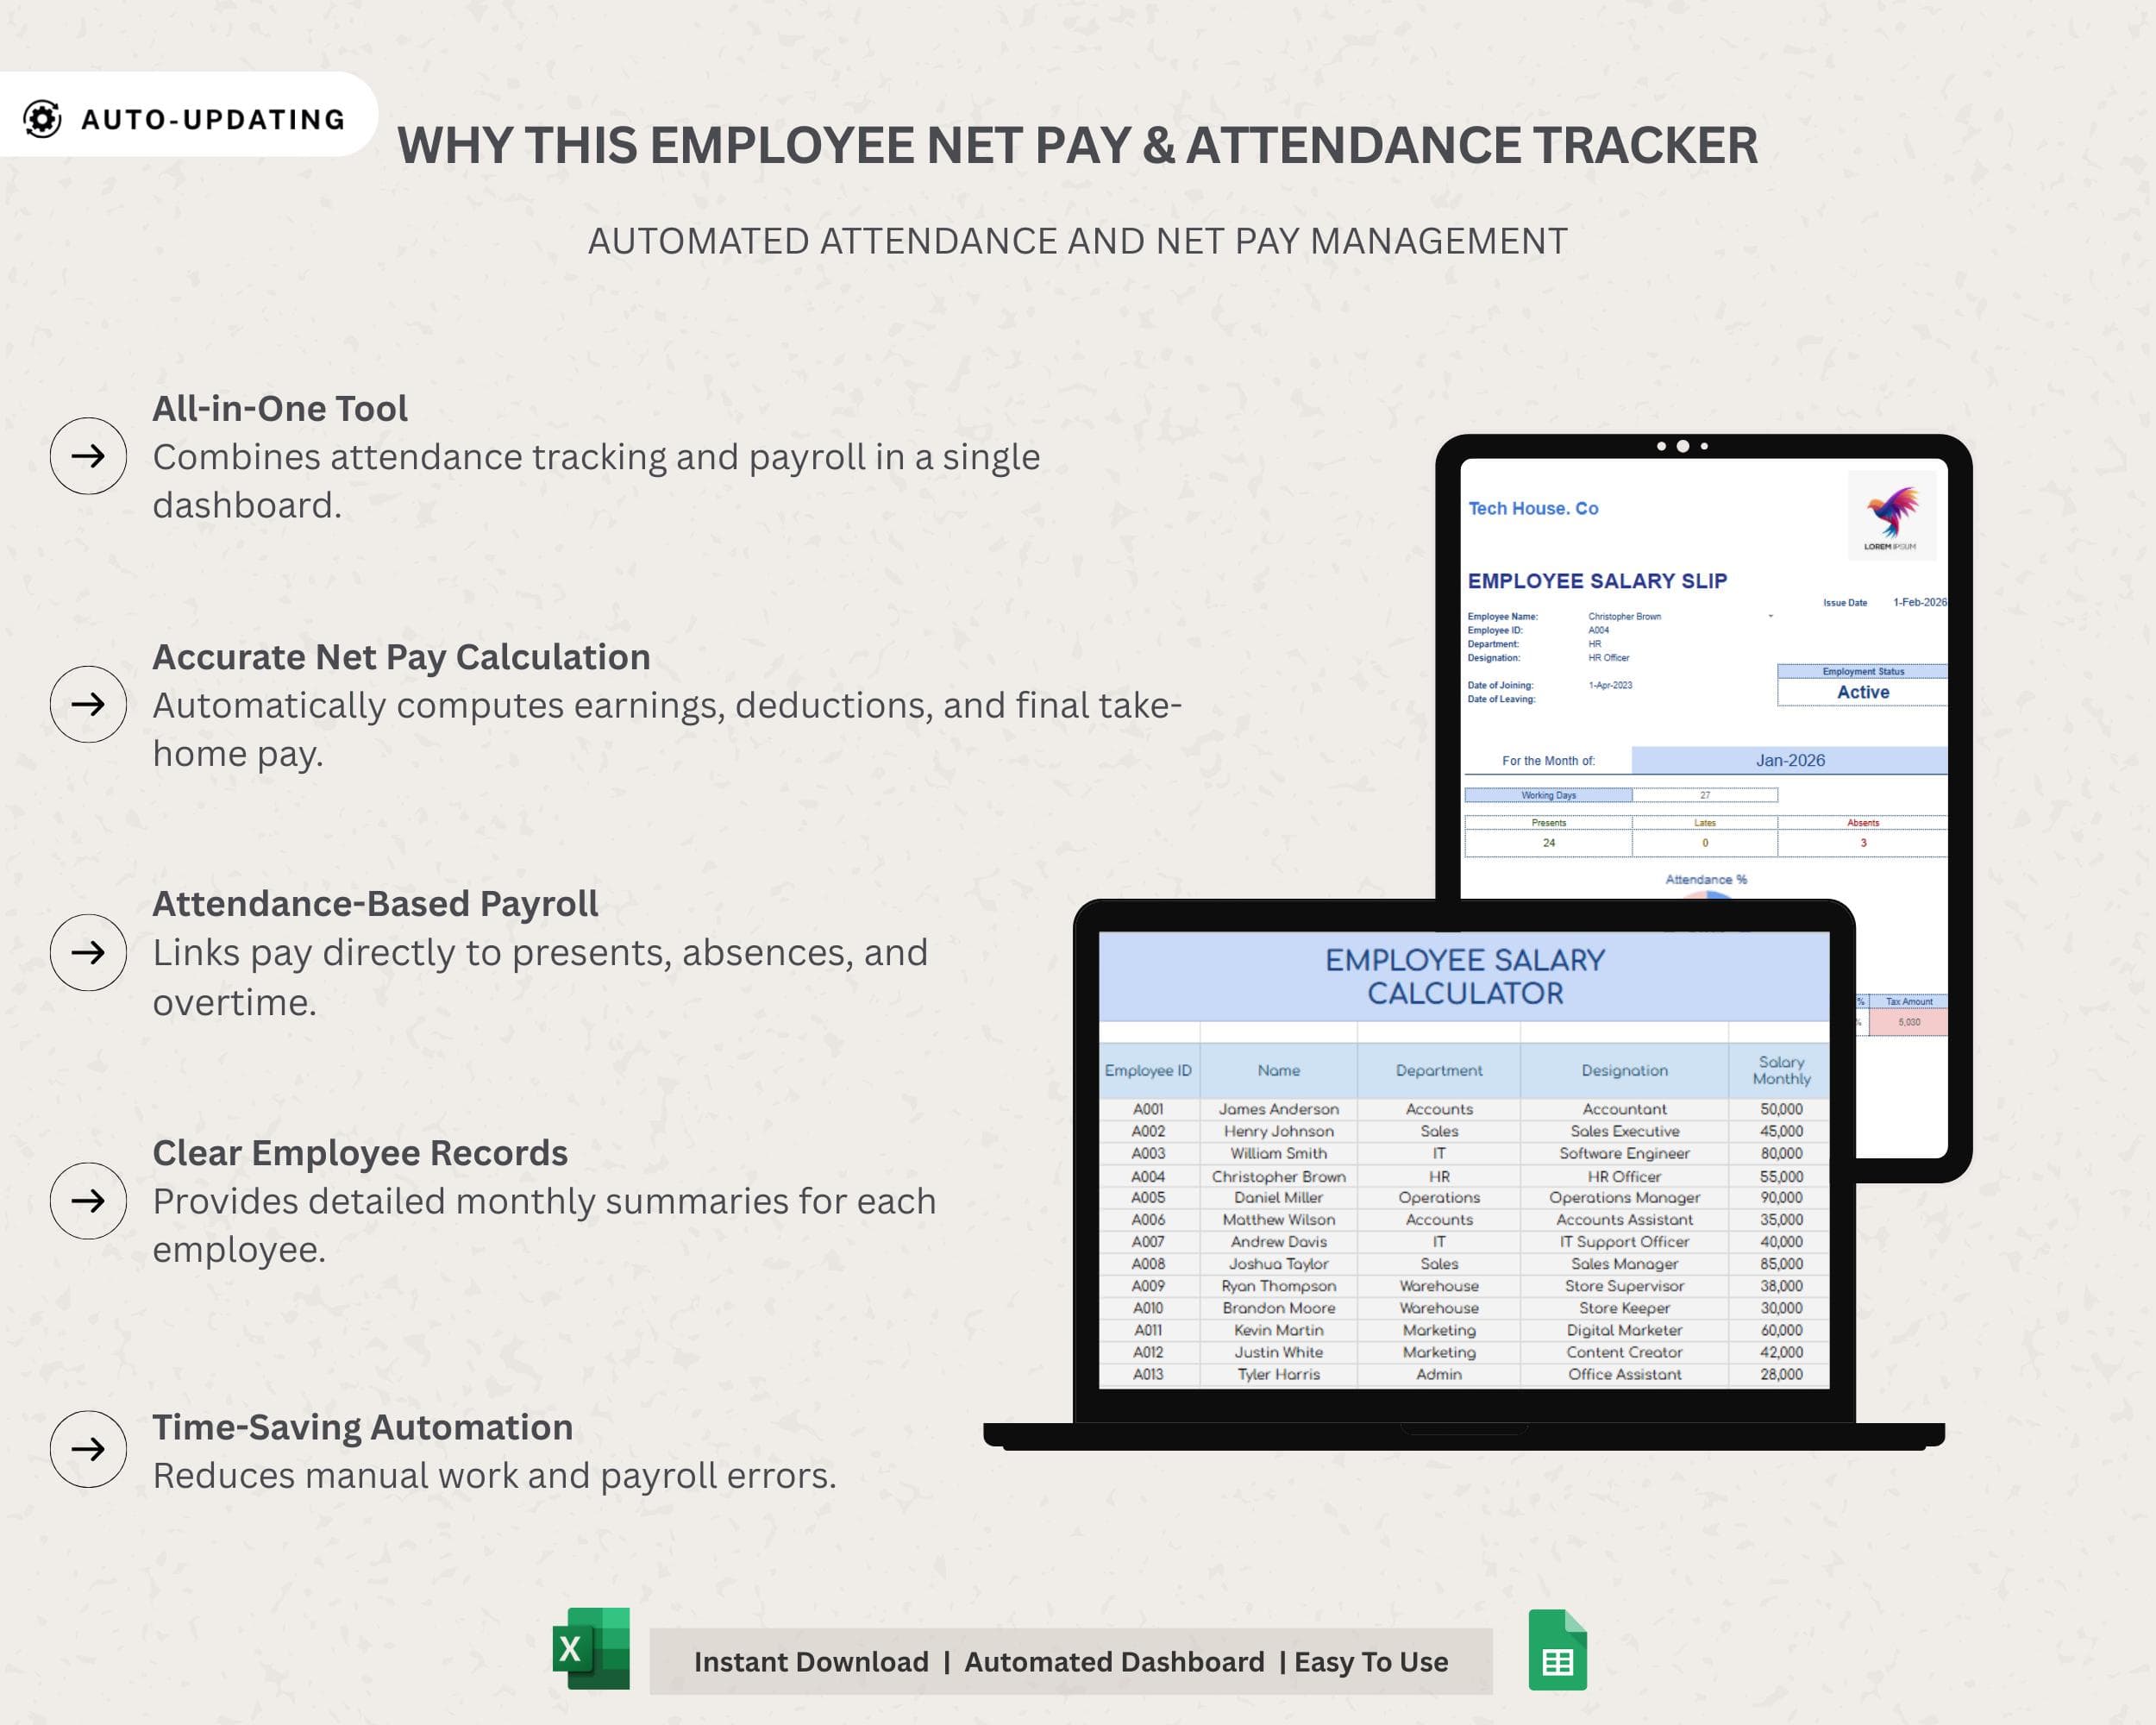Click the Active employment status box
The image size is (2156, 1725).
pos(1862,692)
